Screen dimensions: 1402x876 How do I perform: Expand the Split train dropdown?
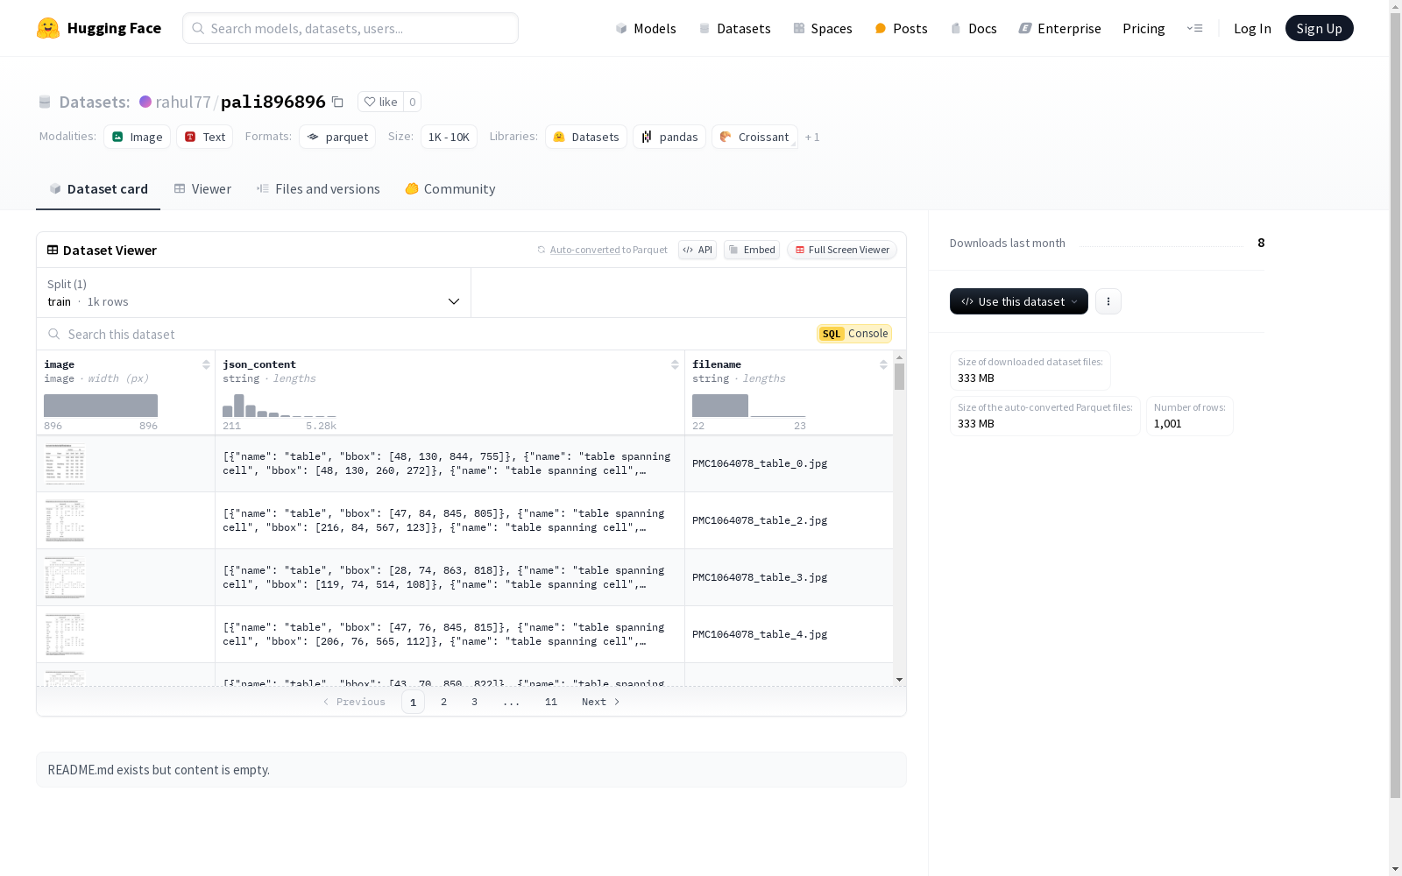[x=254, y=293]
